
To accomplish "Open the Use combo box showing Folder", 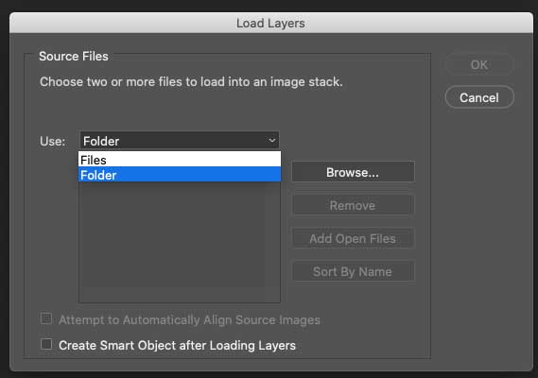I will click(x=180, y=140).
